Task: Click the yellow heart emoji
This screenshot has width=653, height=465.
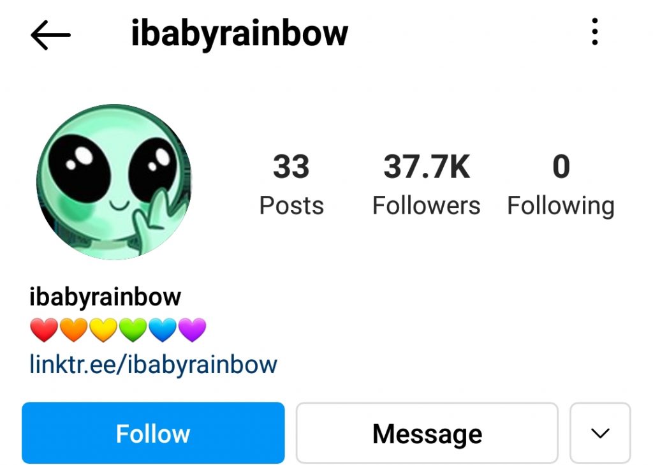Action: point(103,330)
